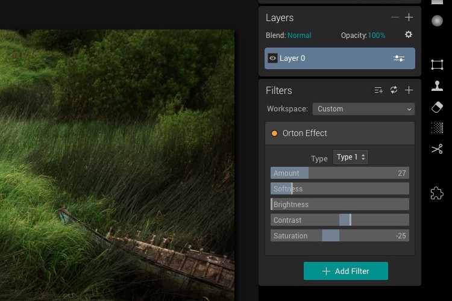Open Layer 0 adjustments sliders icon

tap(399, 58)
